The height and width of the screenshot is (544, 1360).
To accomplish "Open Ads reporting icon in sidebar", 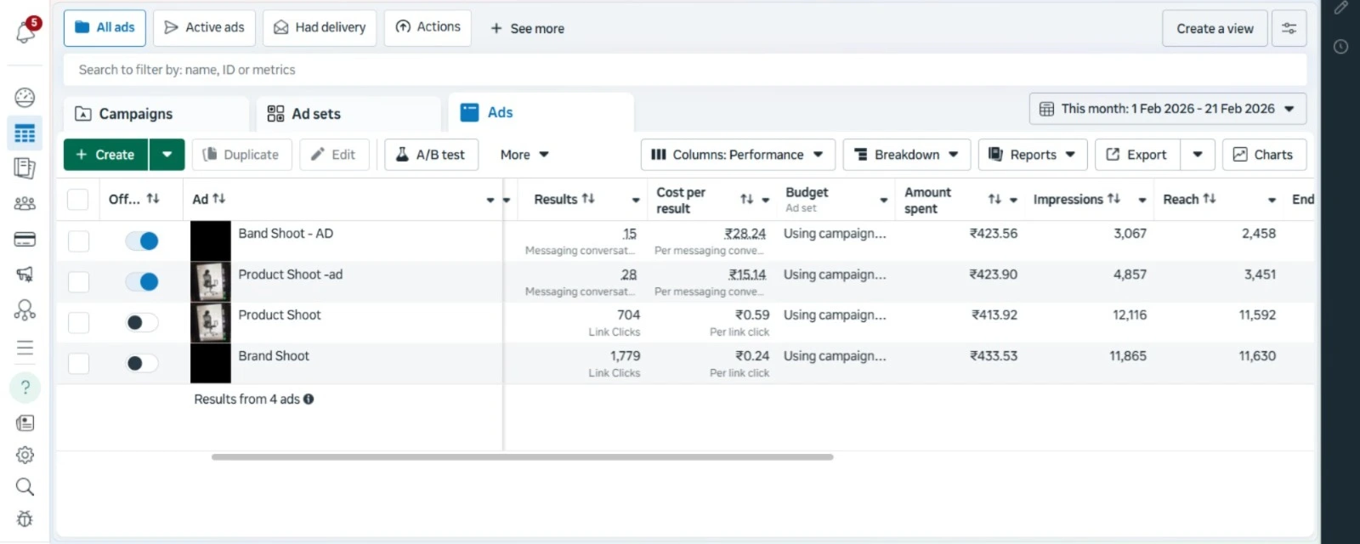I will (x=25, y=168).
